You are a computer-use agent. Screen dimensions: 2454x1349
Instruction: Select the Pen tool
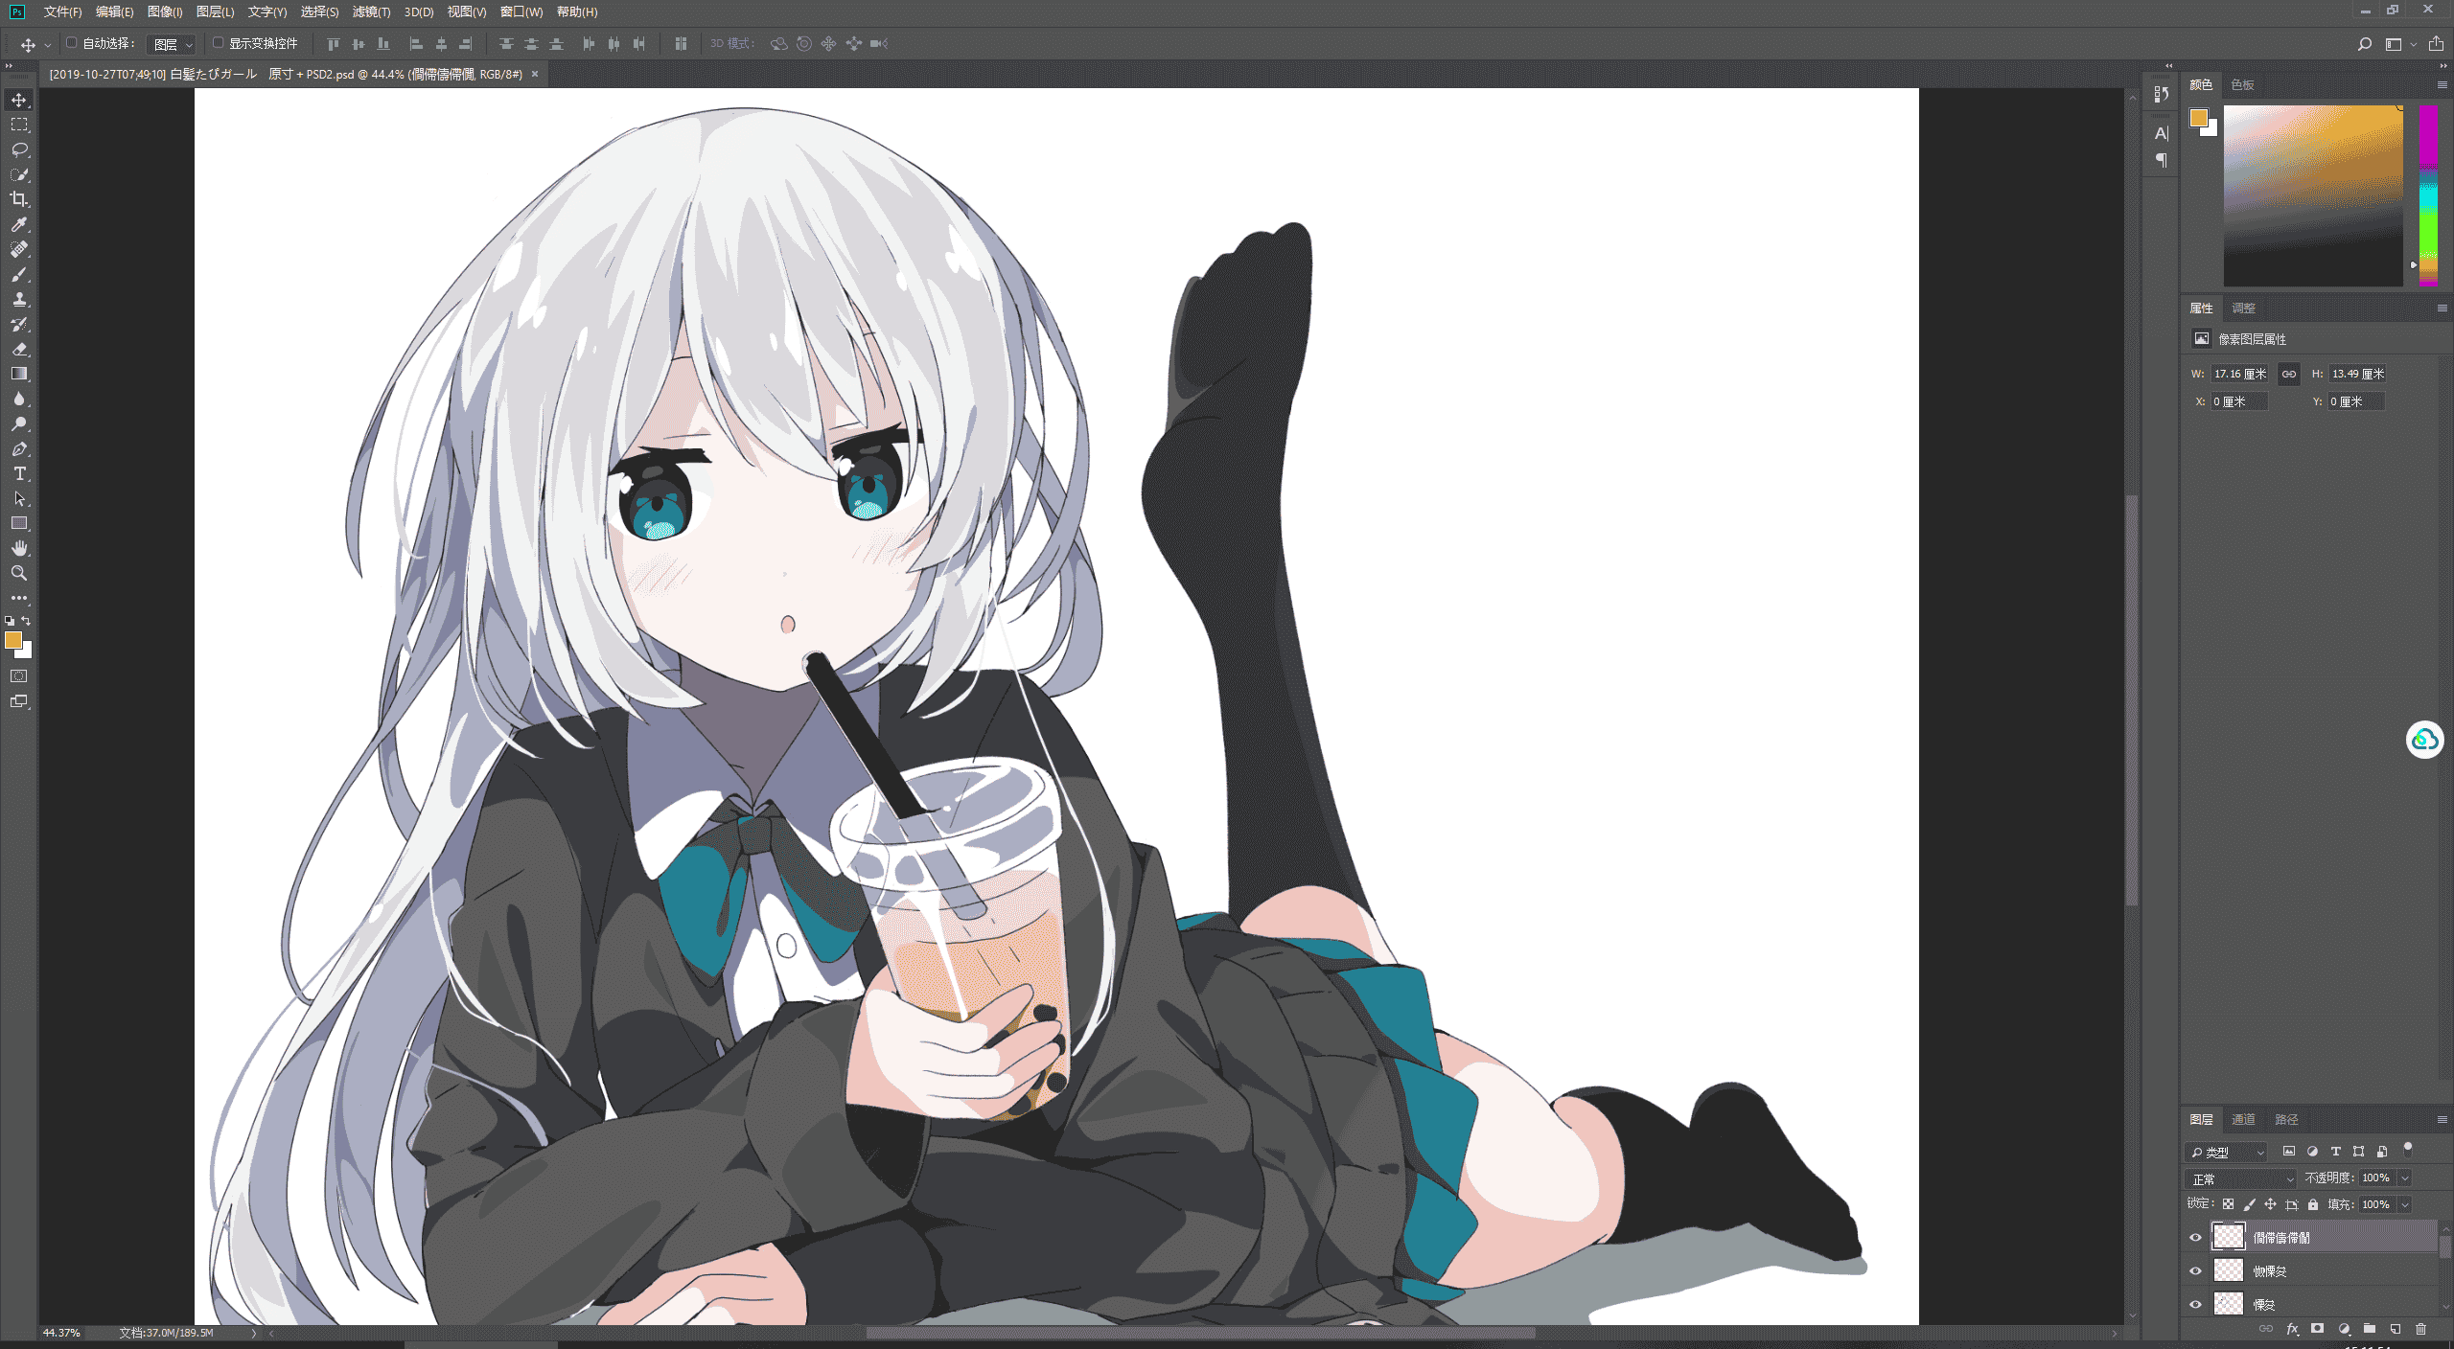tap(19, 448)
